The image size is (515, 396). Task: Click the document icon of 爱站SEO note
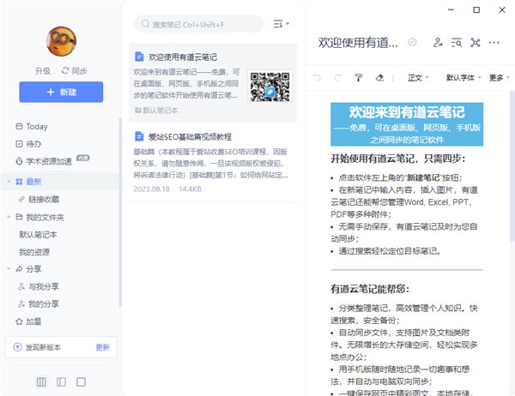pyautogui.click(x=139, y=136)
